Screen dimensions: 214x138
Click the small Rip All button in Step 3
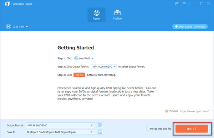tap(79, 75)
